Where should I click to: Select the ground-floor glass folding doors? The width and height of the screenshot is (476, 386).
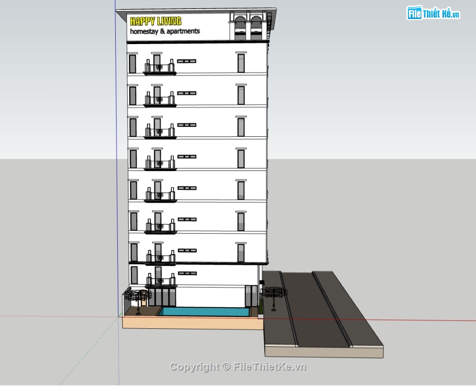(x=162, y=297)
